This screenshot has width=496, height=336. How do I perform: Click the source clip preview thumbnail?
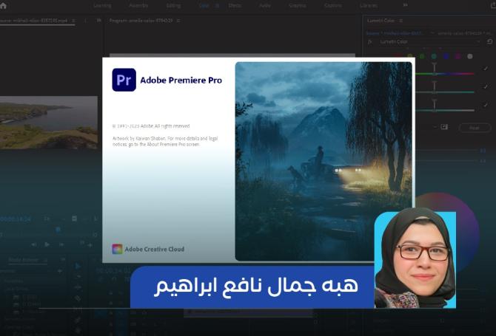point(49,123)
